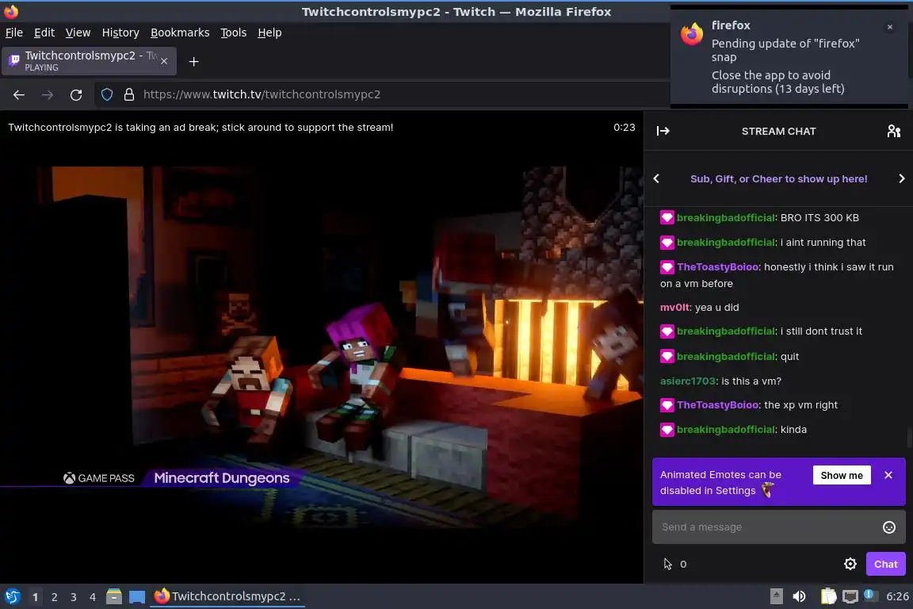Screen dimensions: 913x609
Task: Reload the Twitch page
Action: [x=76, y=94]
